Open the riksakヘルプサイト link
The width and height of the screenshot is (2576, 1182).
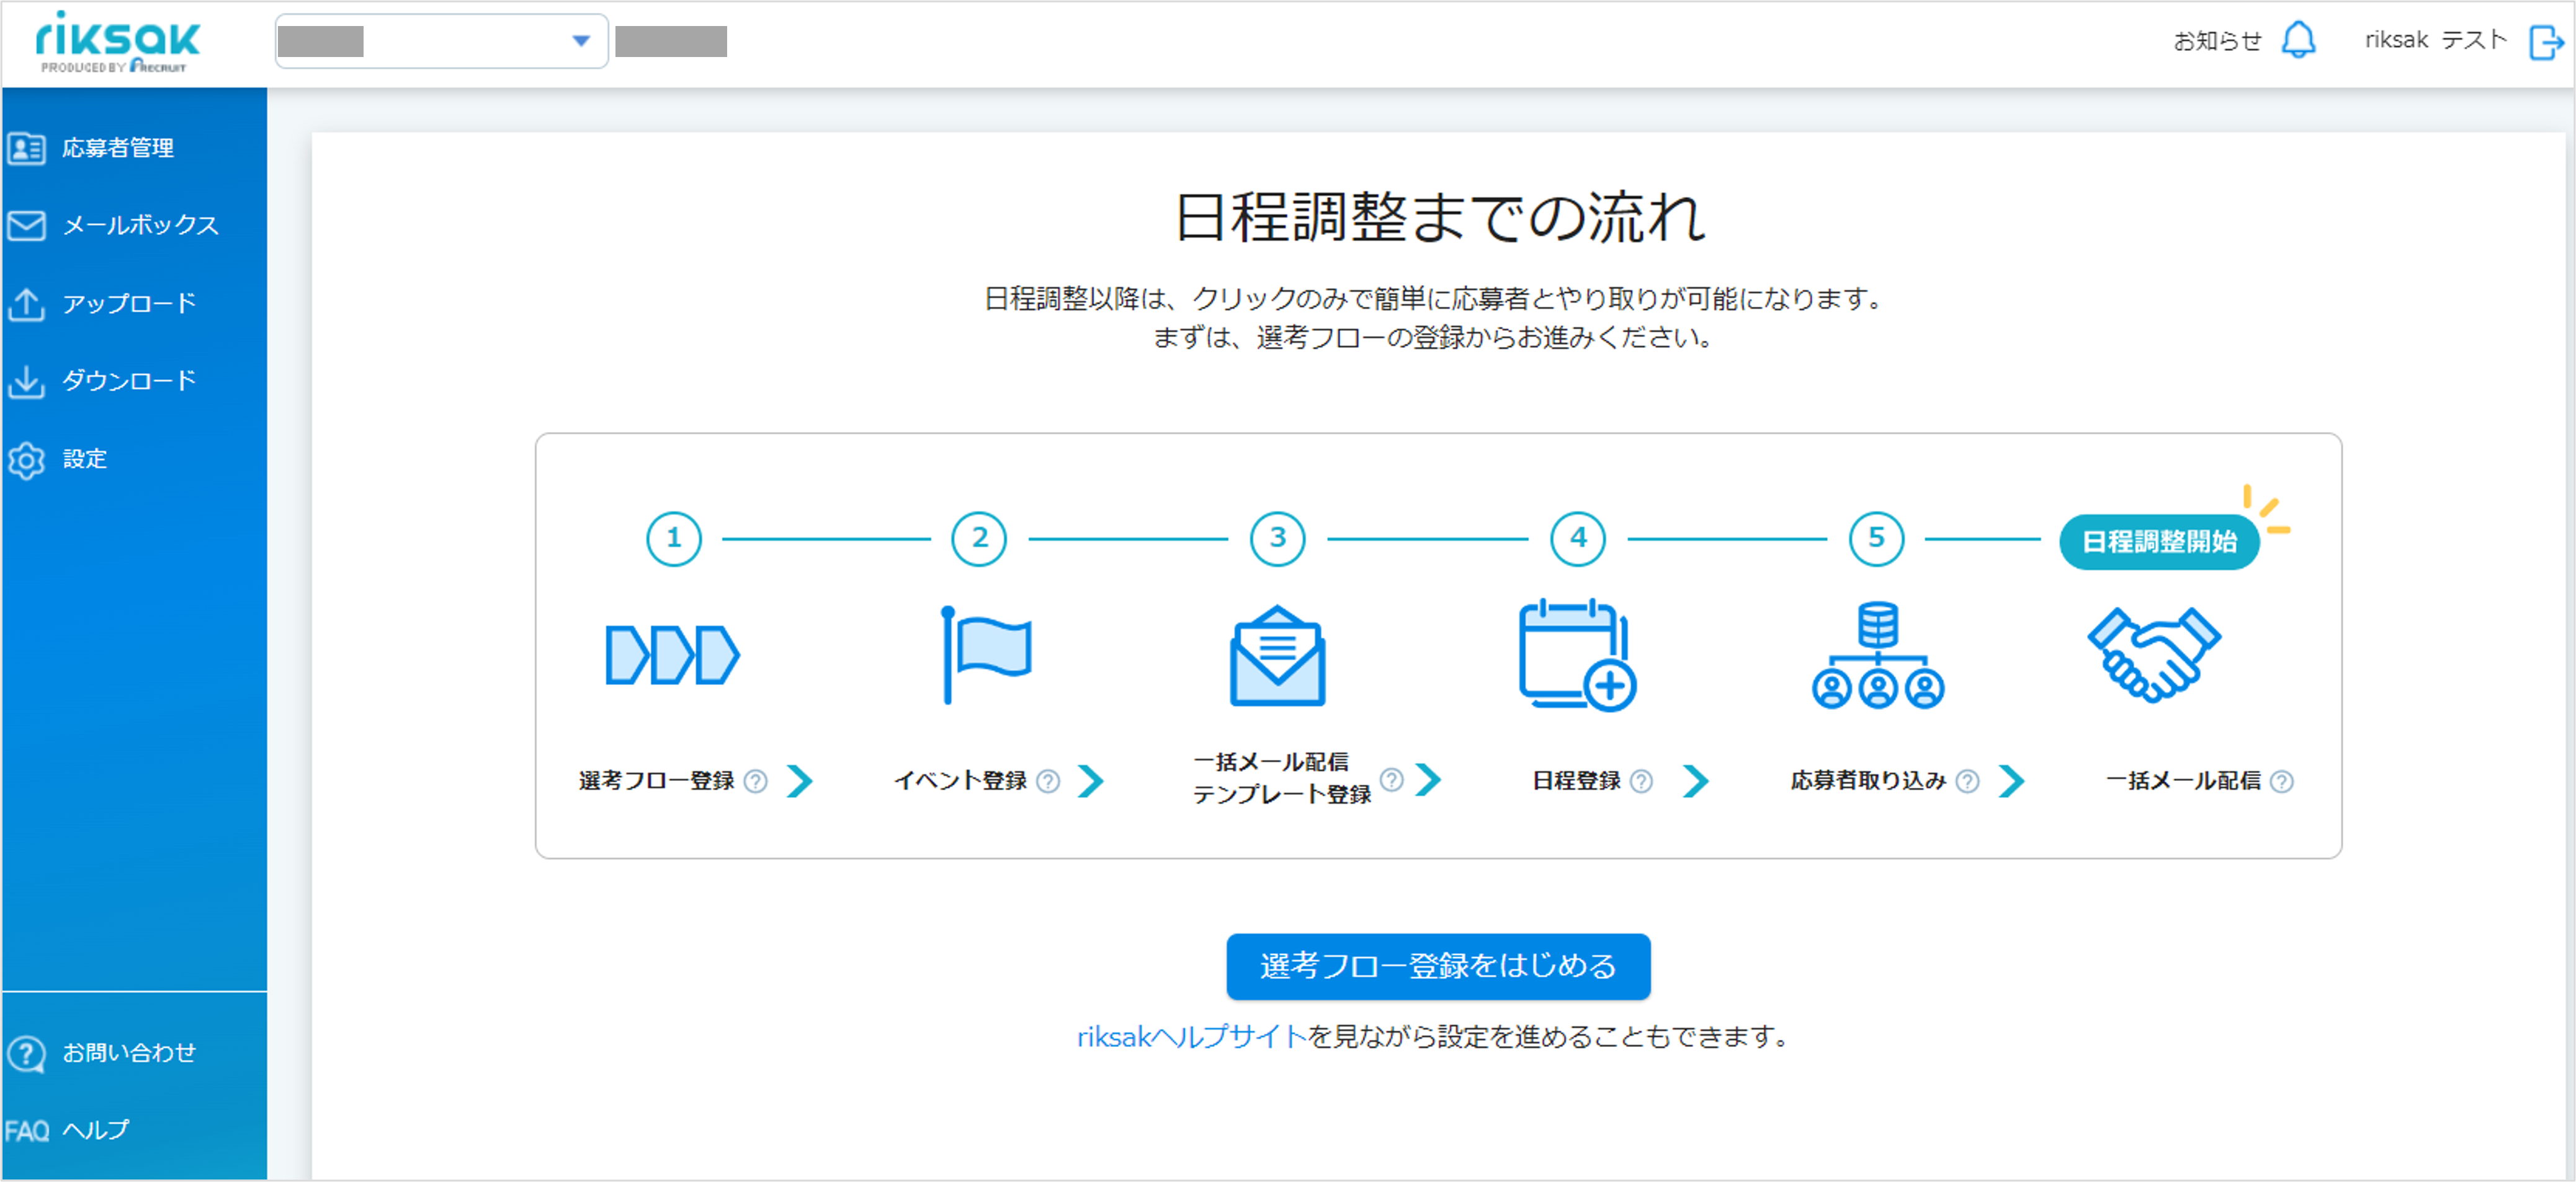click(x=1192, y=1037)
